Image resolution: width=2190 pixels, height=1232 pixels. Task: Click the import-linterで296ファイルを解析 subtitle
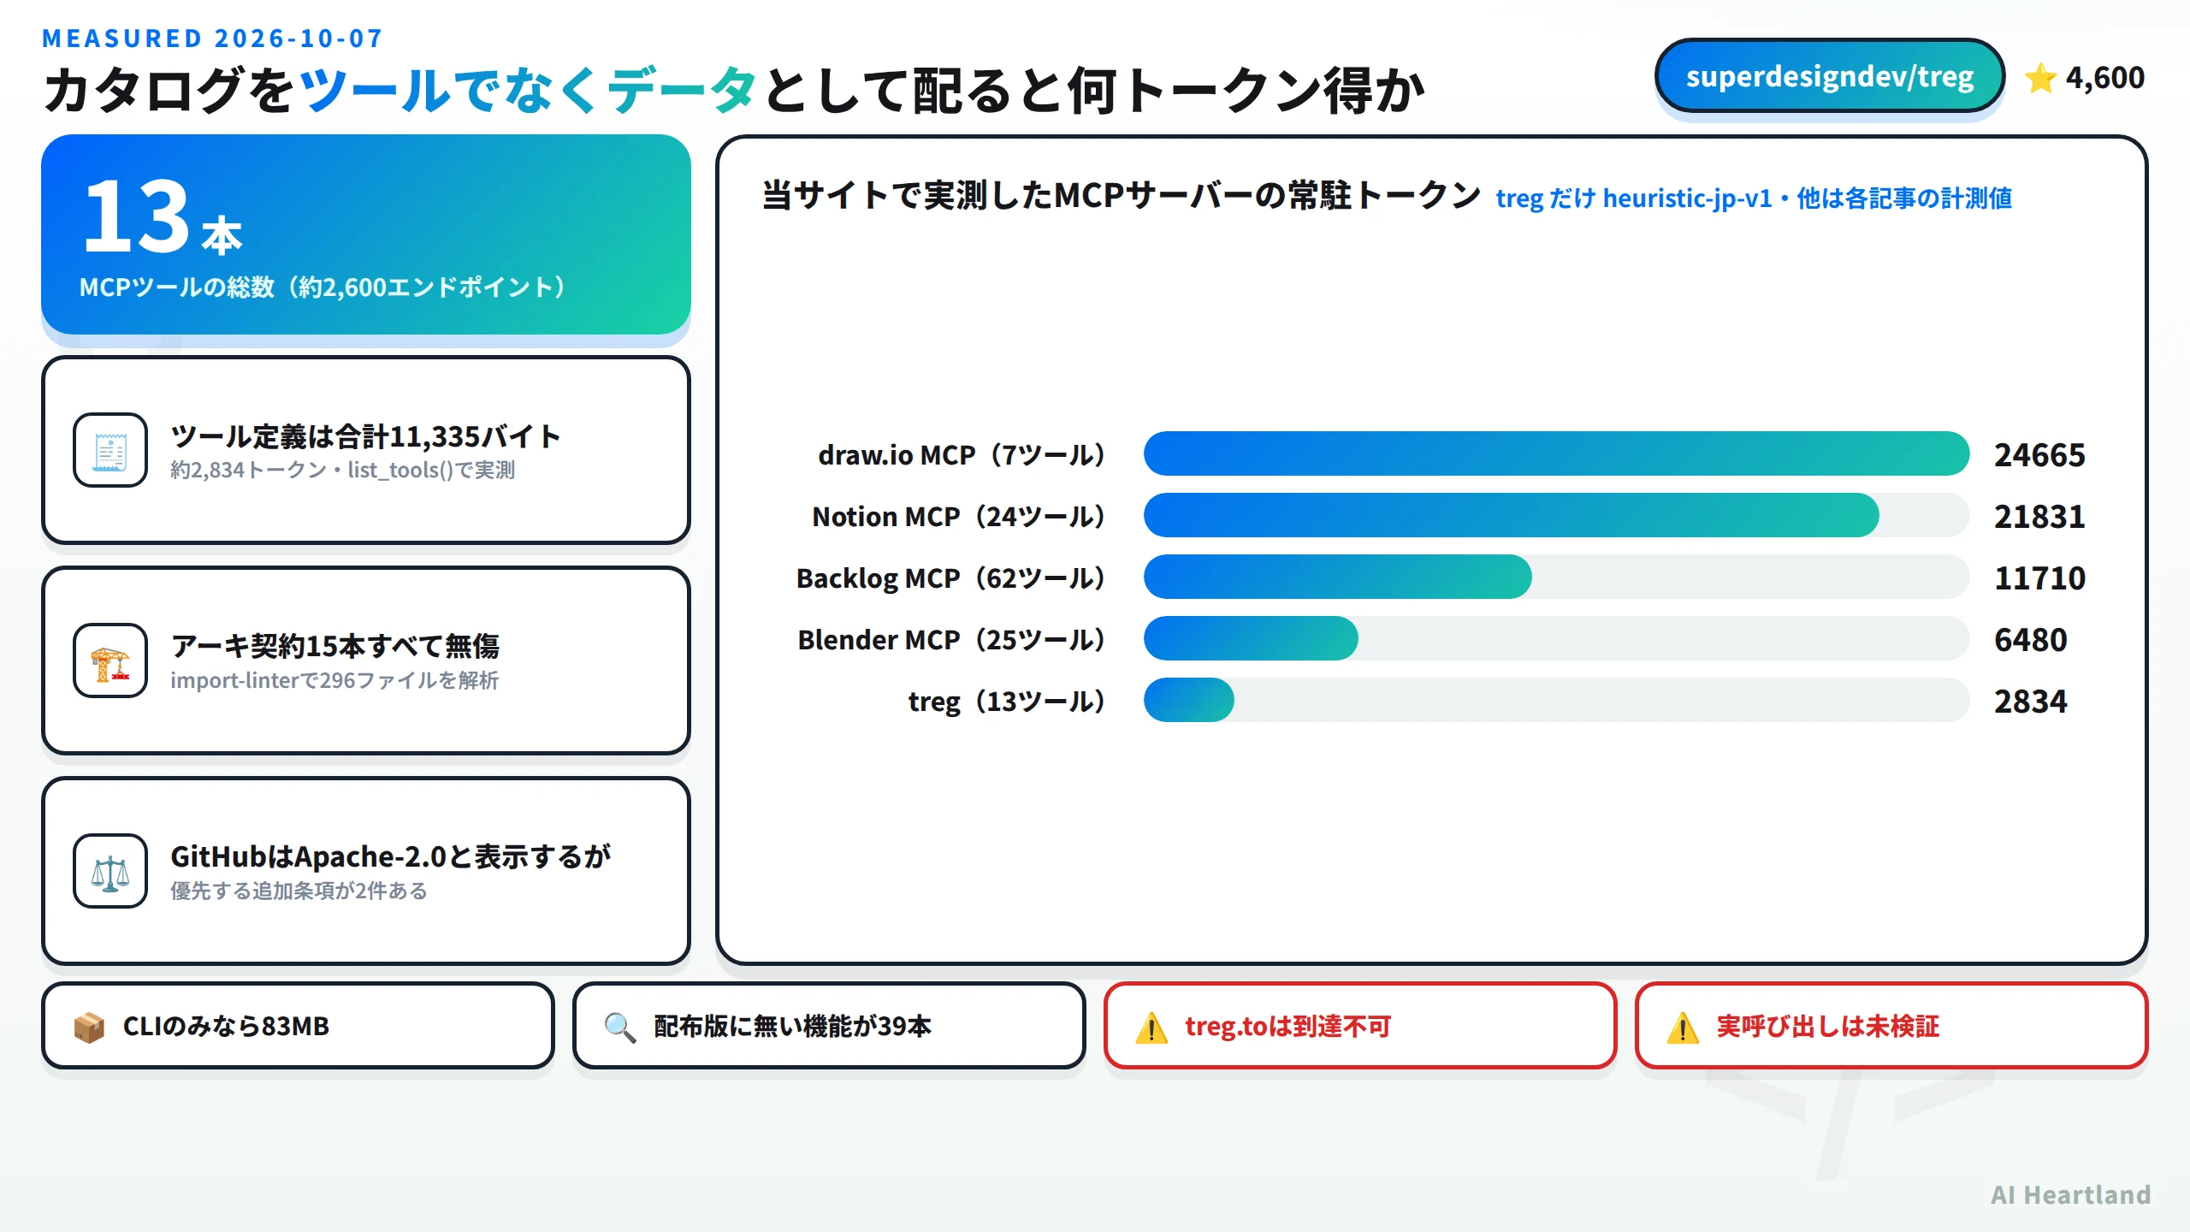(x=334, y=681)
